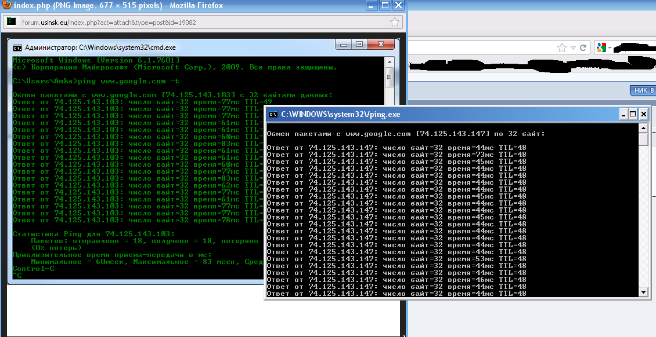Maximize the ping.exe console window
The image size is (656, 337).
[633, 114]
